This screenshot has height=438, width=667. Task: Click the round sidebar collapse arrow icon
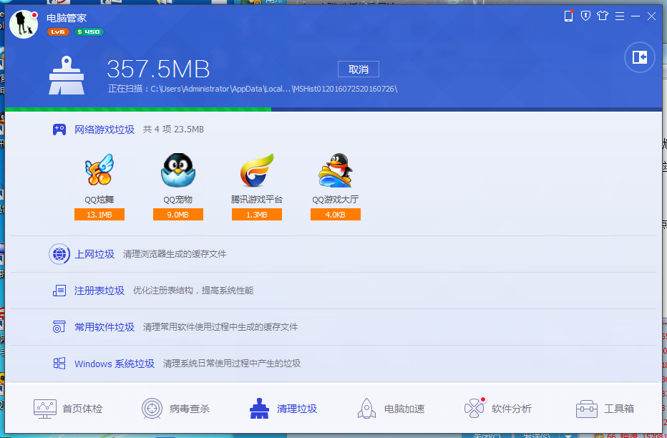tap(639, 57)
